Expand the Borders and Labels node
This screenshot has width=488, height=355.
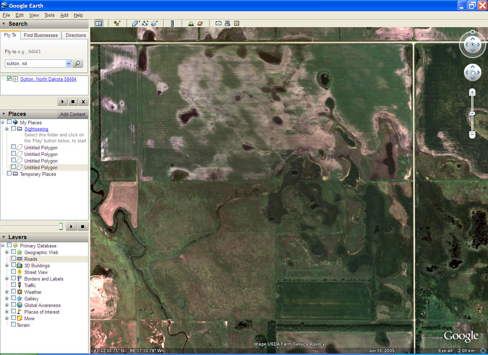(x=7, y=279)
